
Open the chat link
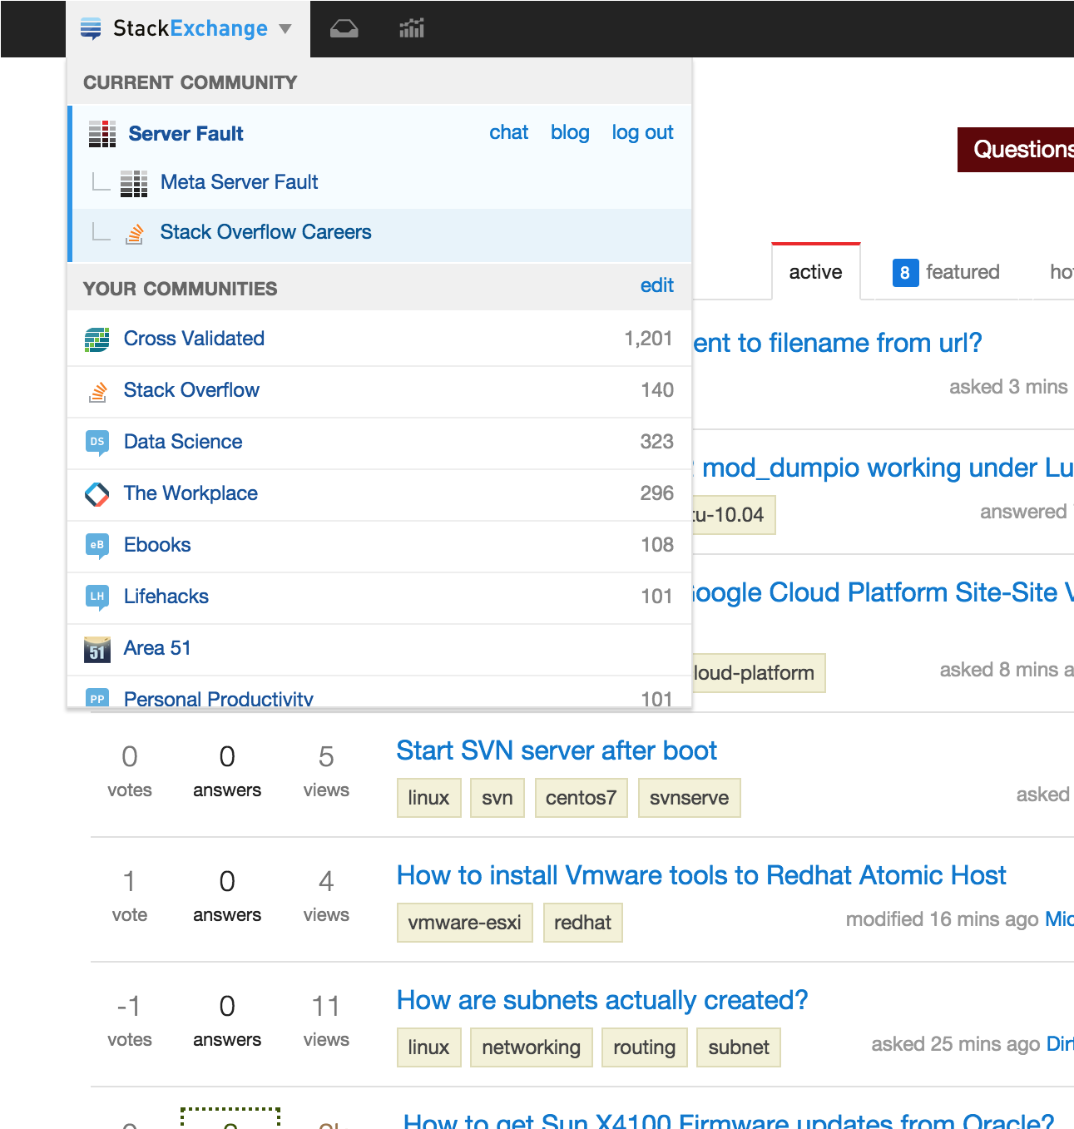pyautogui.click(x=508, y=132)
